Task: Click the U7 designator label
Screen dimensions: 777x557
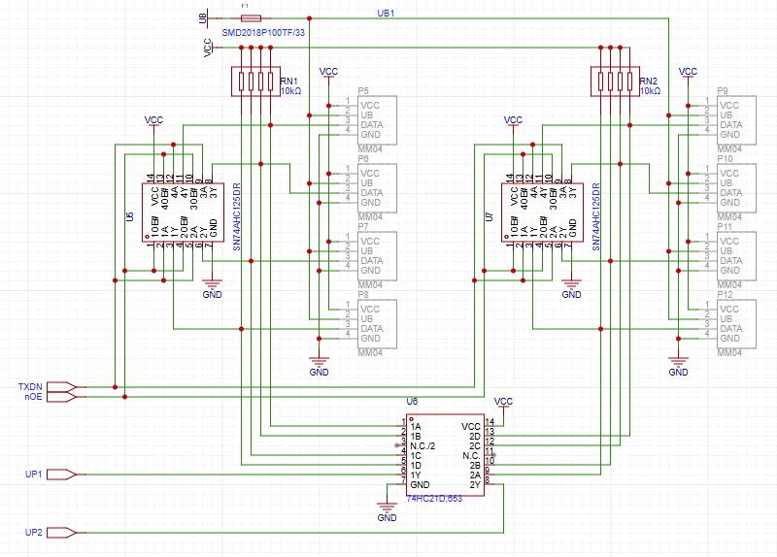Action: 490,216
